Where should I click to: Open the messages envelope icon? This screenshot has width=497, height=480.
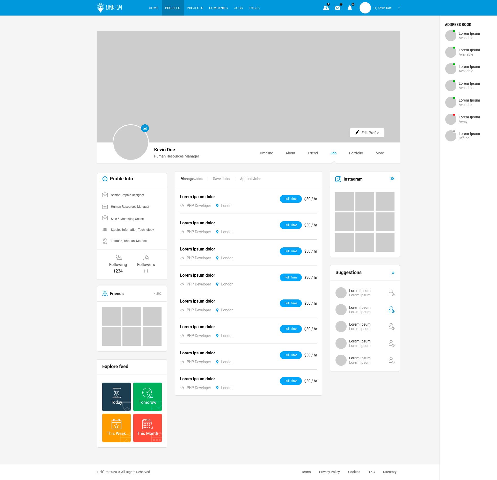(x=338, y=8)
